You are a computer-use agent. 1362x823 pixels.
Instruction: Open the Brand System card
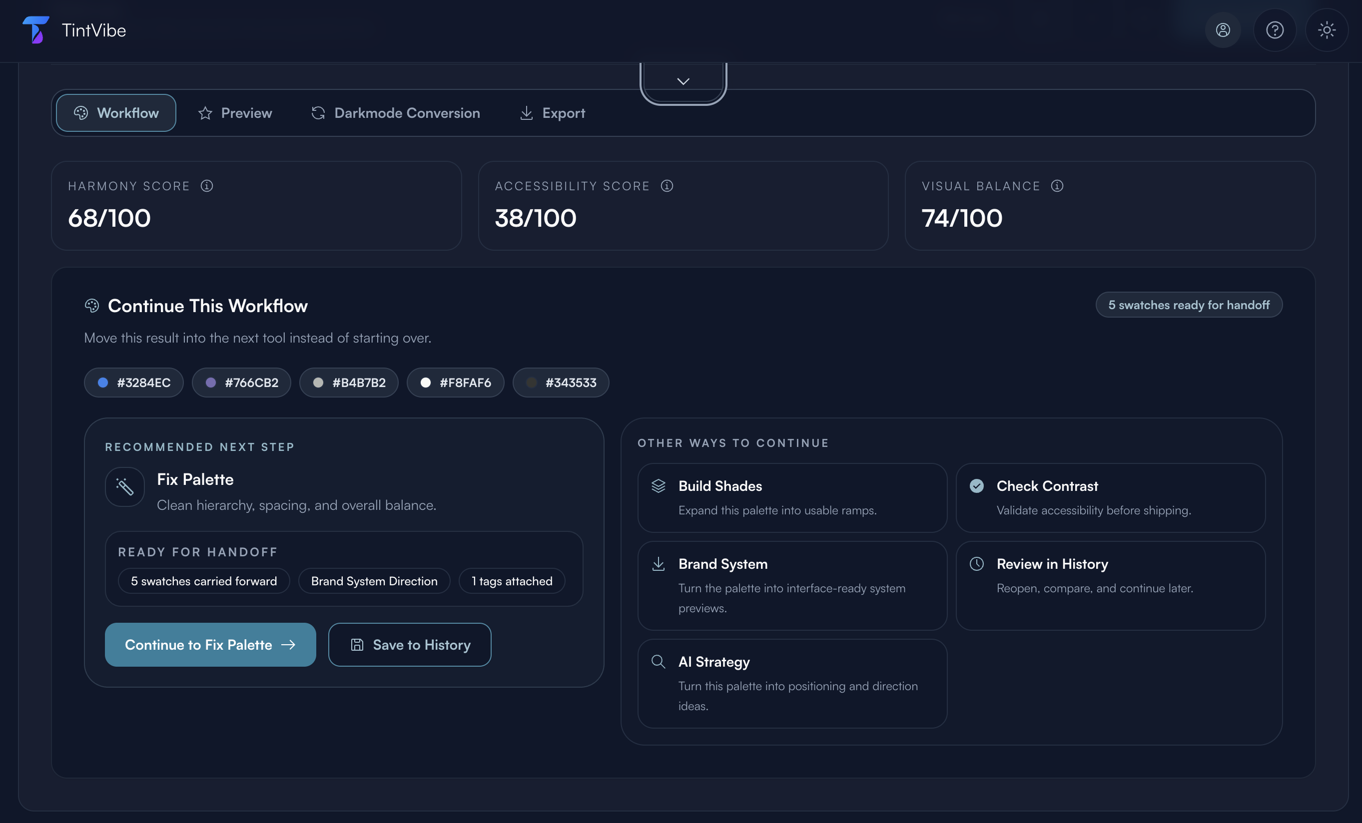click(x=792, y=585)
